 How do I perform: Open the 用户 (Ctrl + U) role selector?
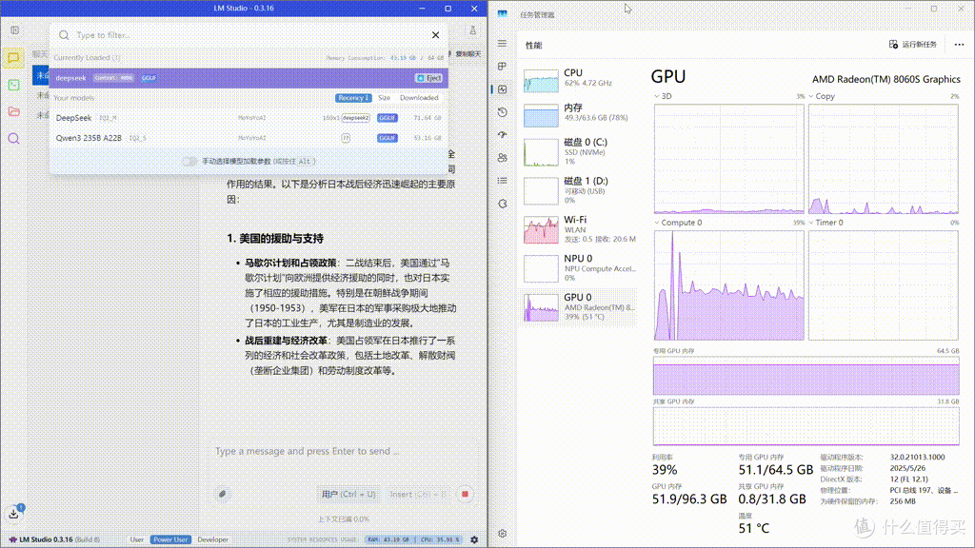point(348,494)
